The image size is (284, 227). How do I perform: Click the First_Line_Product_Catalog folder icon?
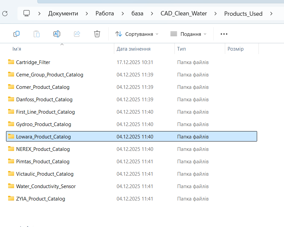[x=11, y=112]
